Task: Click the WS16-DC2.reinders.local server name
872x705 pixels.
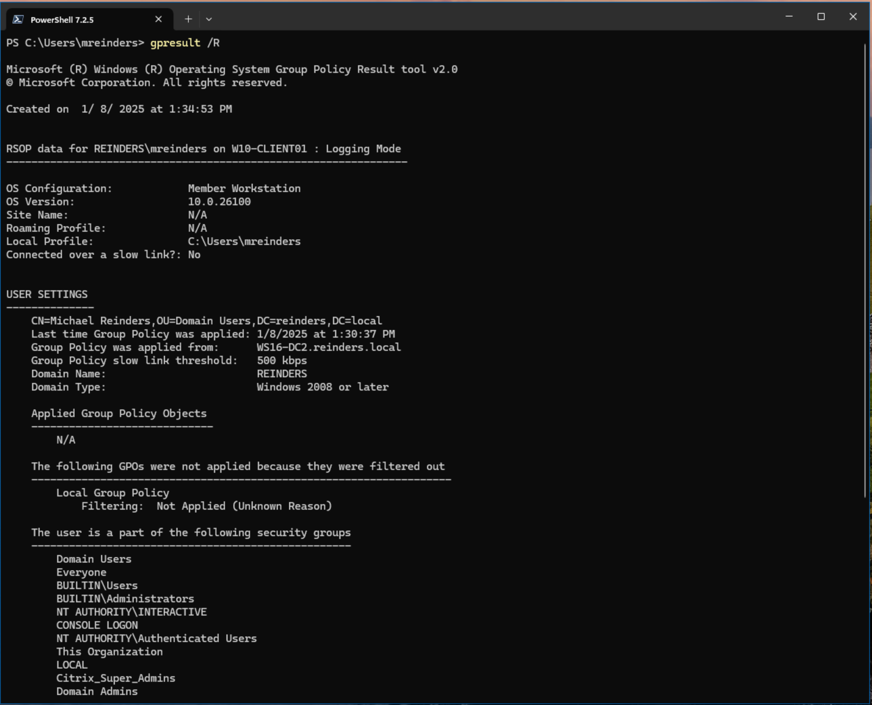Action: [x=329, y=347]
